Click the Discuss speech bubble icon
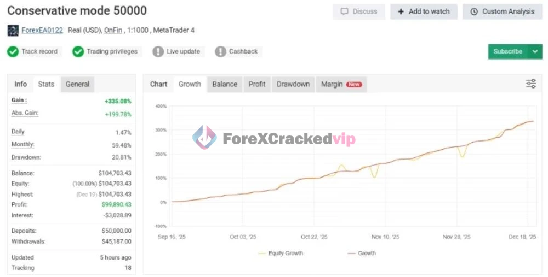Image resolution: width=548 pixels, height=277 pixels. [x=345, y=11]
